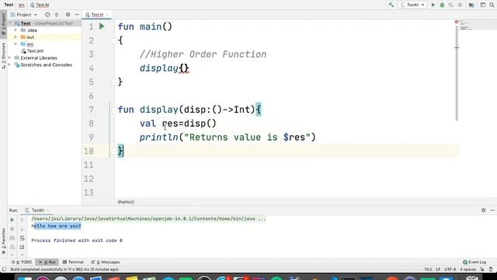This screenshot has height=280, width=497.
Task: Expand the out folder
Action: (16, 37)
